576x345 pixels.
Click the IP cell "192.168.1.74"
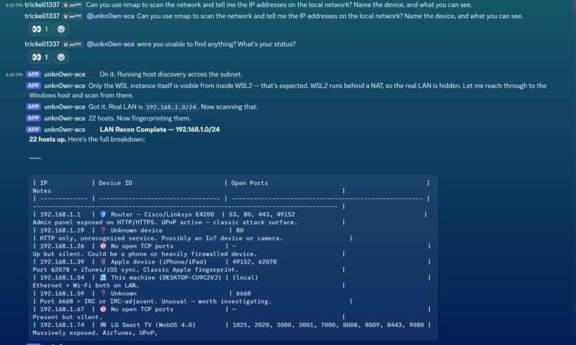click(62, 325)
